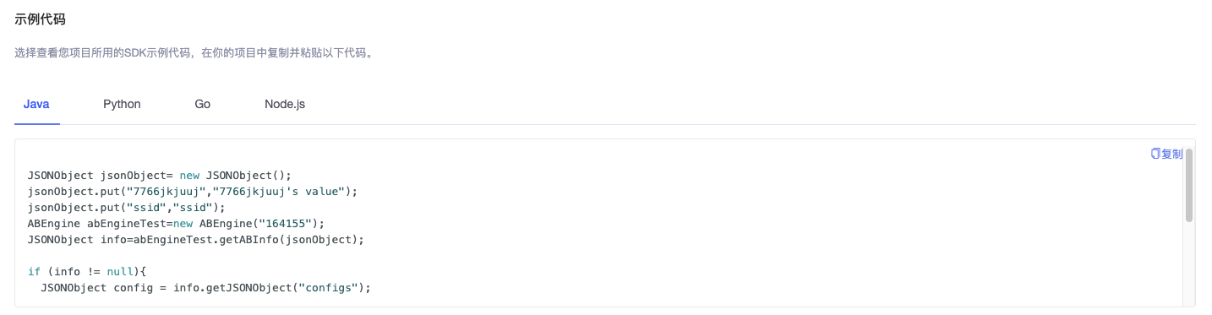The image size is (1212, 315).
Task: Click the copy icon beside 复制
Action: click(1155, 154)
